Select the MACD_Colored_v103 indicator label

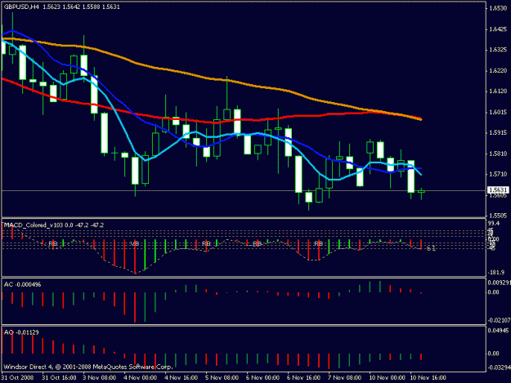pyautogui.click(x=53, y=225)
